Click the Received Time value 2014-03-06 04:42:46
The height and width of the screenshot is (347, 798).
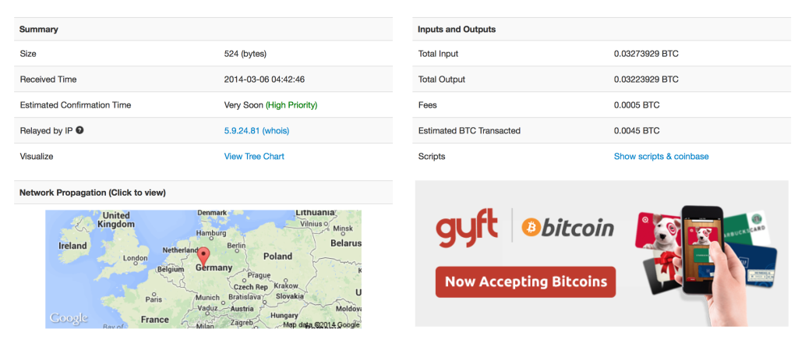click(x=263, y=79)
